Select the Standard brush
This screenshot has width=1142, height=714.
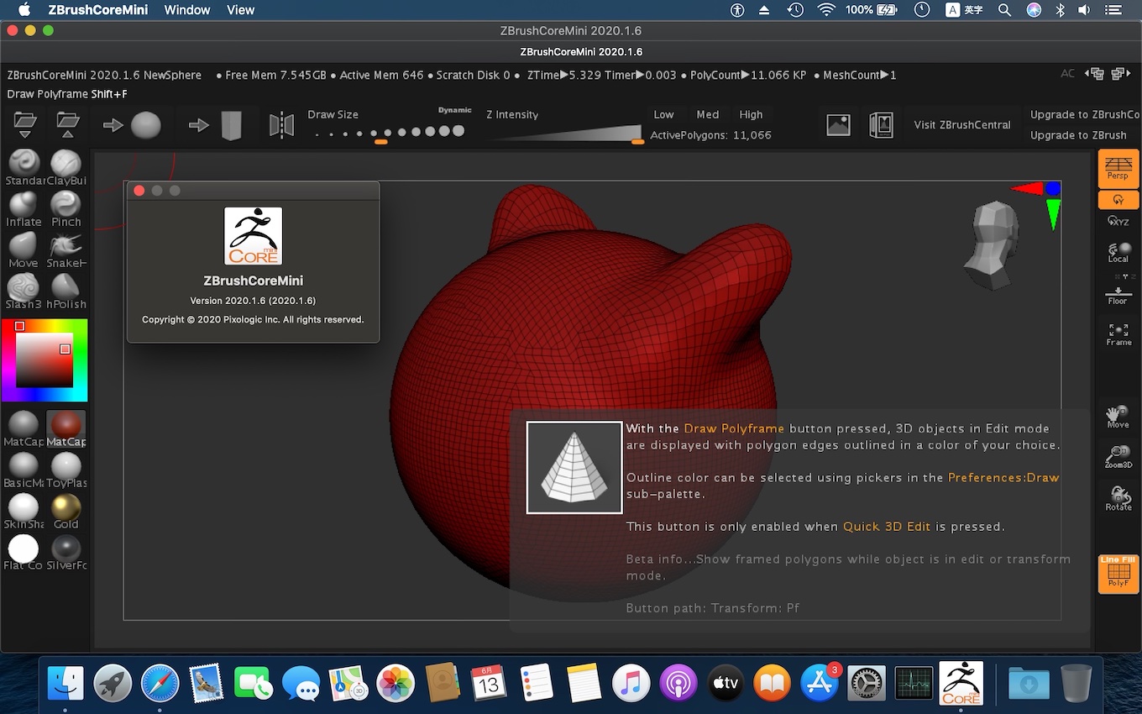24,168
